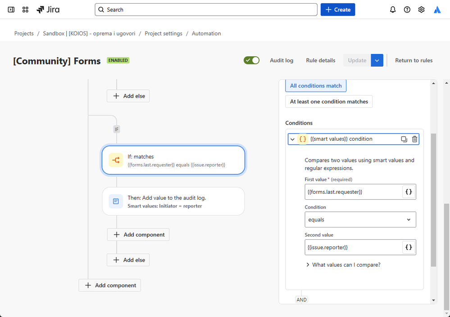Viewport: 450px width, 317px height.
Task: Delete the smart values condition
Action: click(x=414, y=139)
